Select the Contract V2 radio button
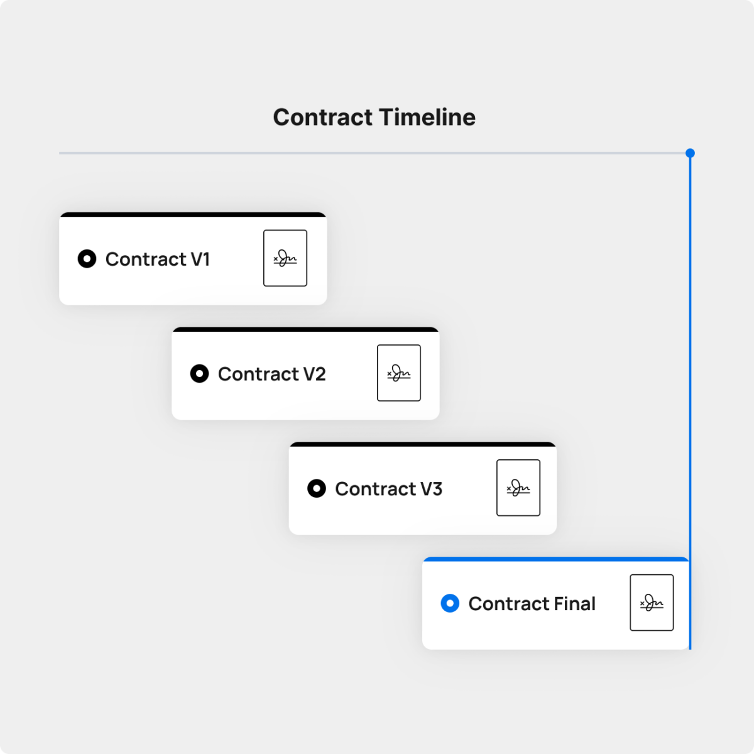The width and height of the screenshot is (754, 754). [x=200, y=374]
